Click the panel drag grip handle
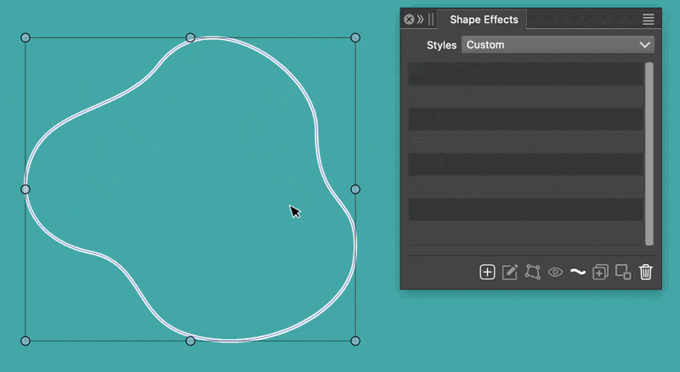Viewport: 680px width, 372px height. (x=431, y=20)
